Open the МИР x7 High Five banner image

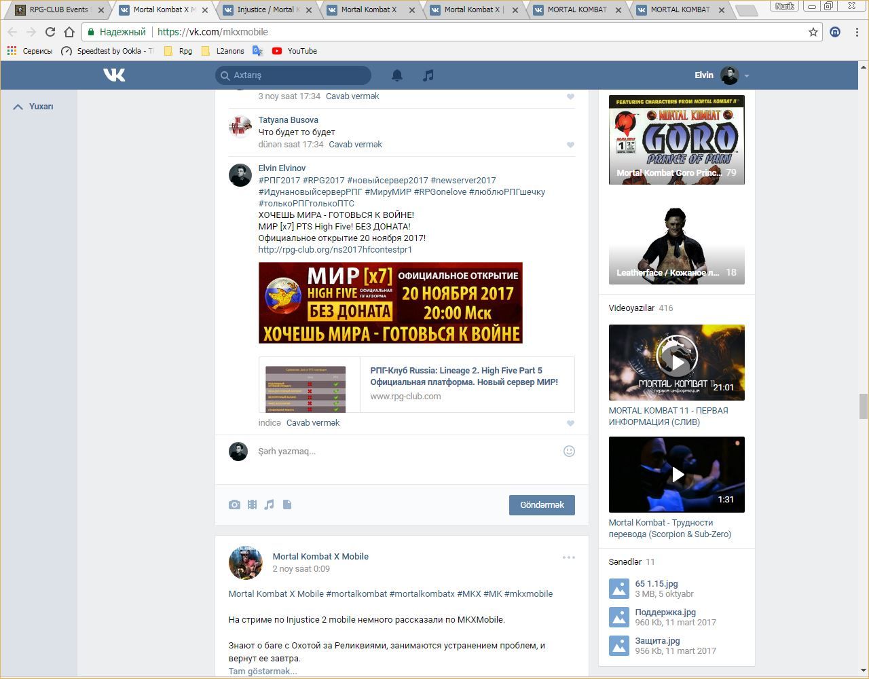pos(390,303)
